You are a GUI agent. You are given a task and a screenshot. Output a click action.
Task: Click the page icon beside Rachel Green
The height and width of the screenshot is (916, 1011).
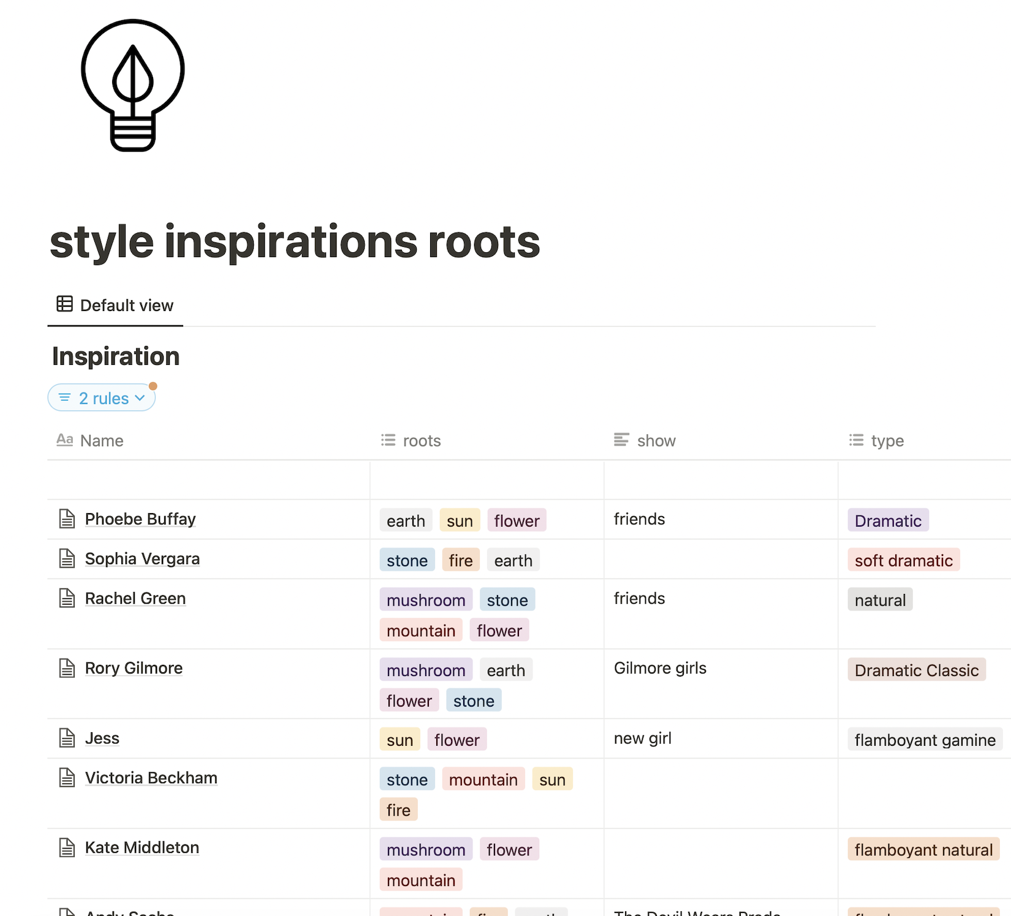(67, 598)
